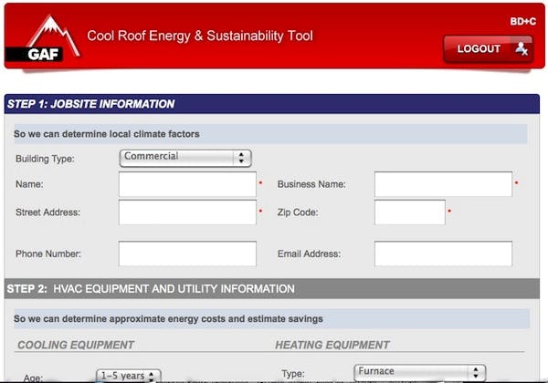Focus the Email Address field
The width and height of the screenshot is (548, 383).
pyautogui.click(x=443, y=254)
